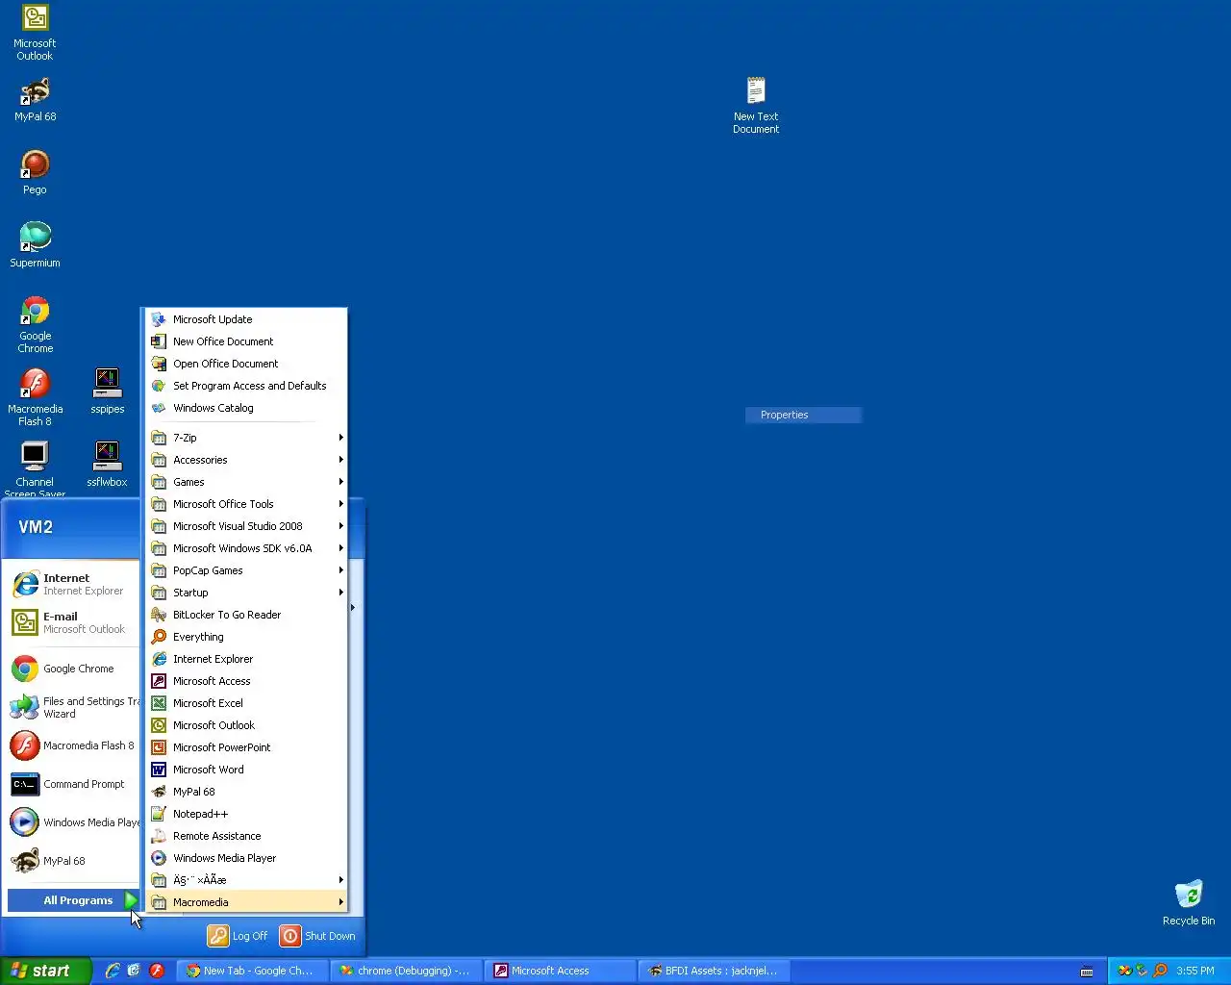This screenshot has height=985, width=1231.
Task: Click the Start button
Action: click(45, 971)
